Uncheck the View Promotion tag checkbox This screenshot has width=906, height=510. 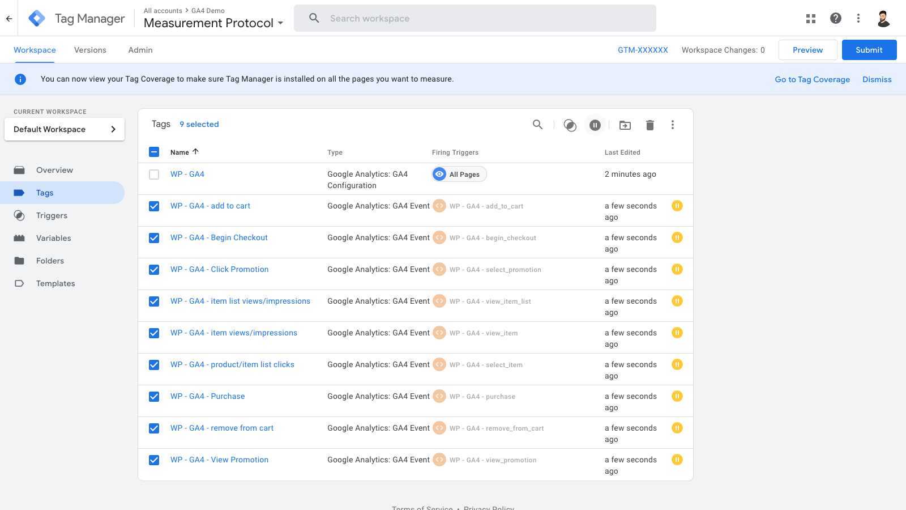coord(154,460)
